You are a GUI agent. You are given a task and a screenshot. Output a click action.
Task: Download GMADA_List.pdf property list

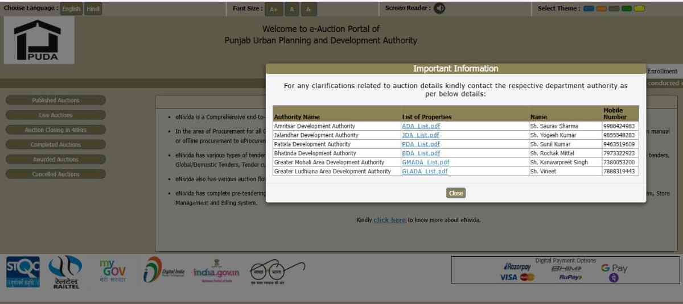pyautogui.click(x=425, y=163)
